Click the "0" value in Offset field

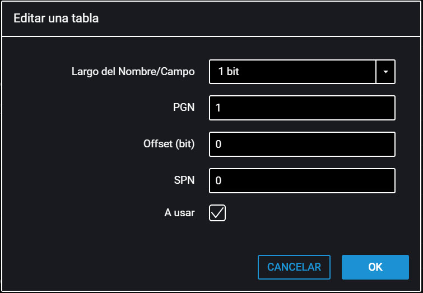pos(219,145)
